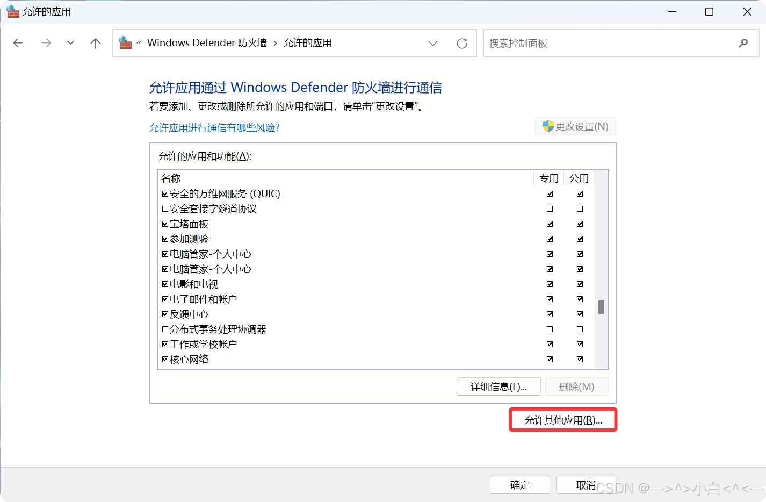Expand the address bar history dropdown
Image resolution: width=766 pixels, height=502 pixels.
click(433, 44)
